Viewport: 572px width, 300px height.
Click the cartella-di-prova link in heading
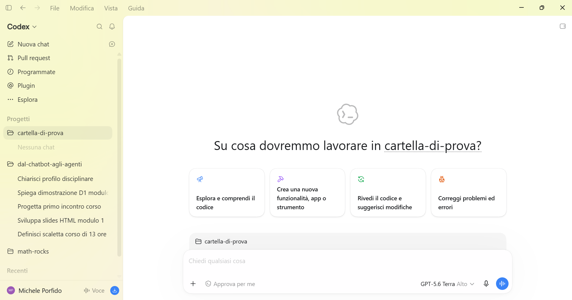pos(433,146)
